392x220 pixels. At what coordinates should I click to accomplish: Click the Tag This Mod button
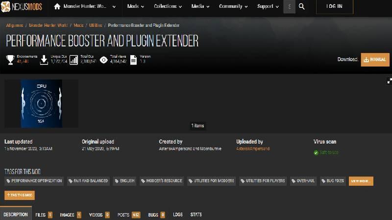pos(20,195)
